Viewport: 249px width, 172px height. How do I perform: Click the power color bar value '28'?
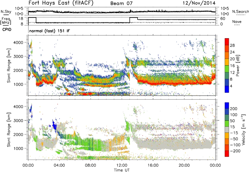232,45
